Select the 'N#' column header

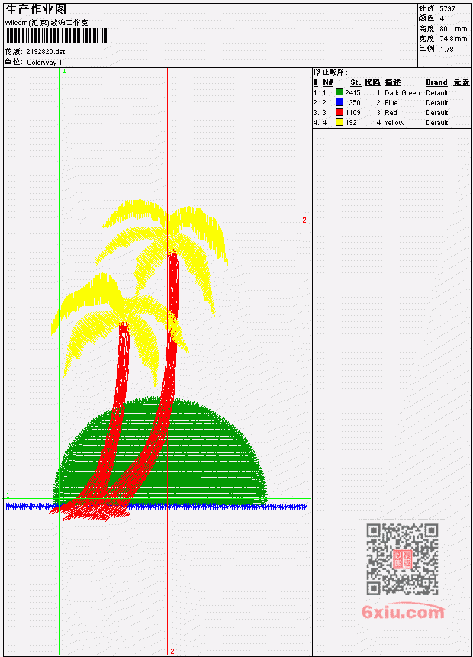(327, 82)
